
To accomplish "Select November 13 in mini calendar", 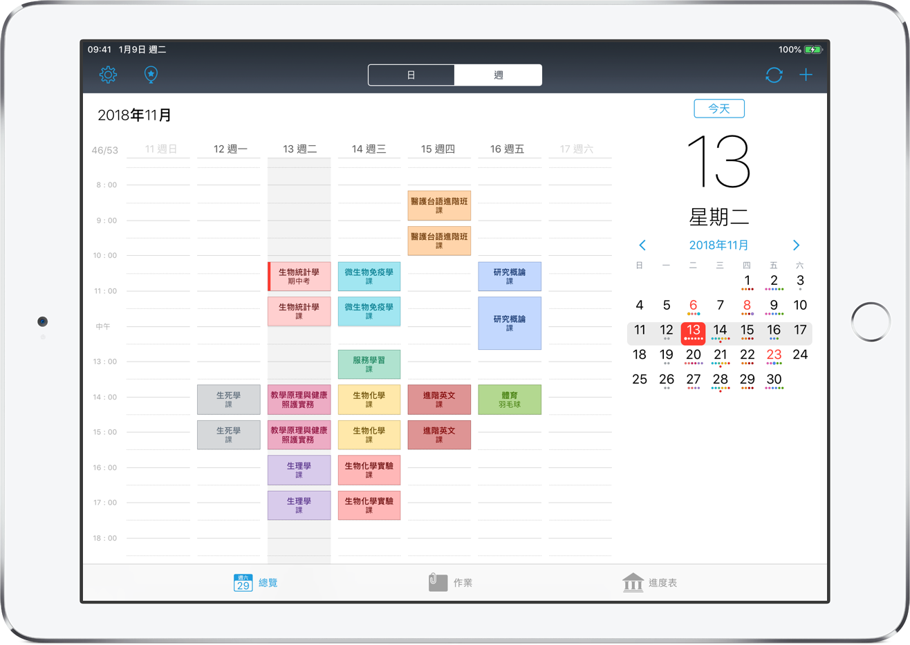I will 694,333.
